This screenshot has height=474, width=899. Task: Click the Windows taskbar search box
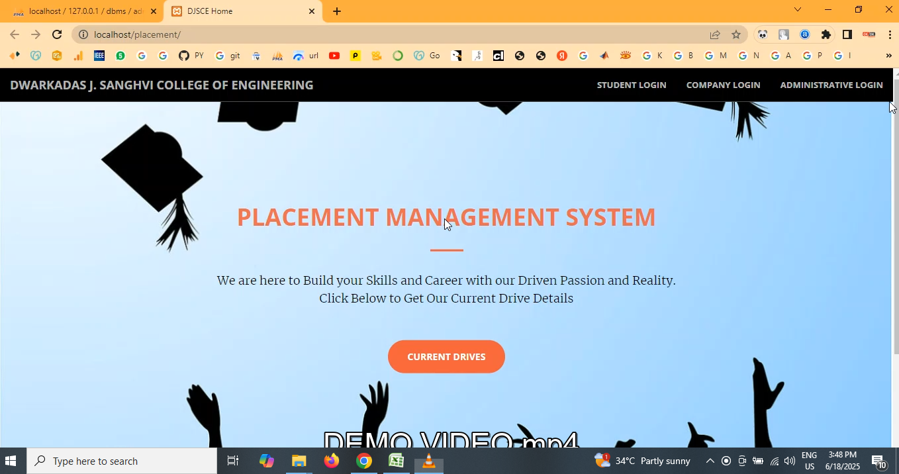tap(122, 461)
